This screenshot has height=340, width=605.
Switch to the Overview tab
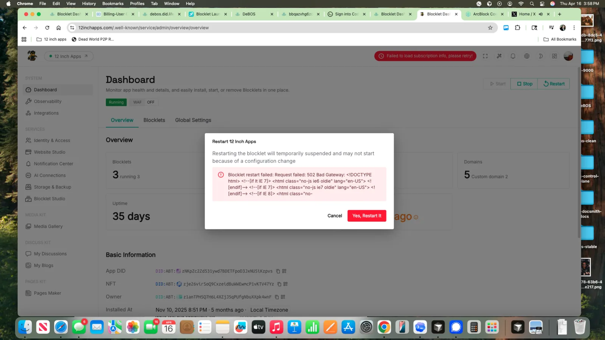coord(122,120)
